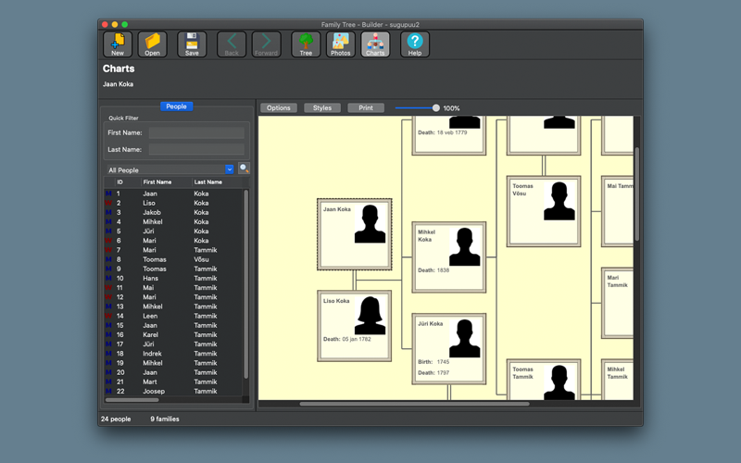Click the Mari Tammik chart card
Viewport: 741px width, 463px height.
pos(617,303)
